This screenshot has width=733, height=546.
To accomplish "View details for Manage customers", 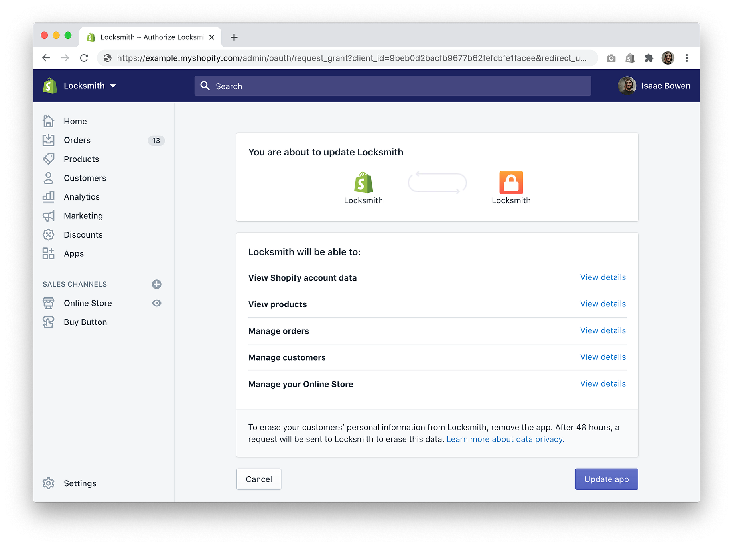I will [x=603, y=357].
